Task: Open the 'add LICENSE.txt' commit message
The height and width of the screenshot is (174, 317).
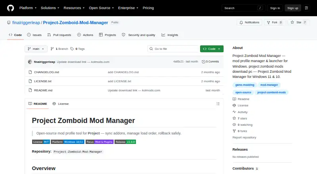Action: (x=120, y=81)
